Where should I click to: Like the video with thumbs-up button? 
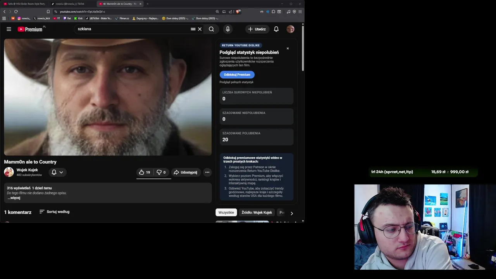coord(145,172)
